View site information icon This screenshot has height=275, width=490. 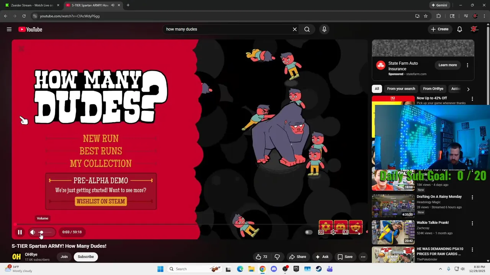pos(35,16)
